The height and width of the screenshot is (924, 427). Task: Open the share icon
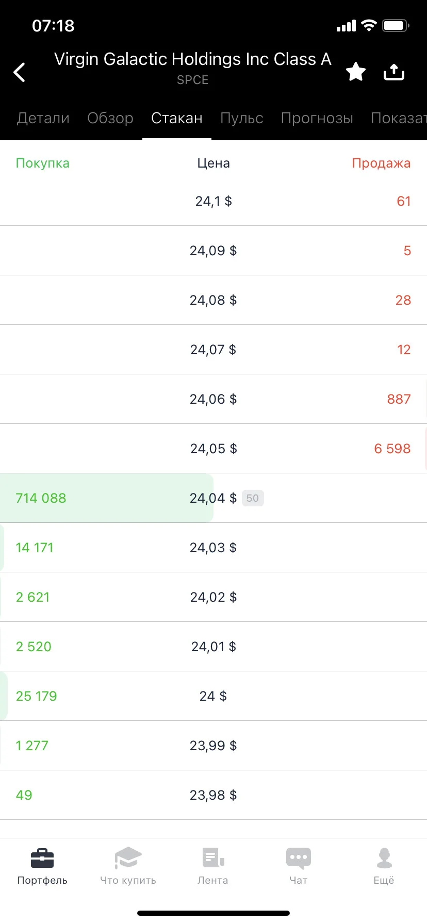394,72
